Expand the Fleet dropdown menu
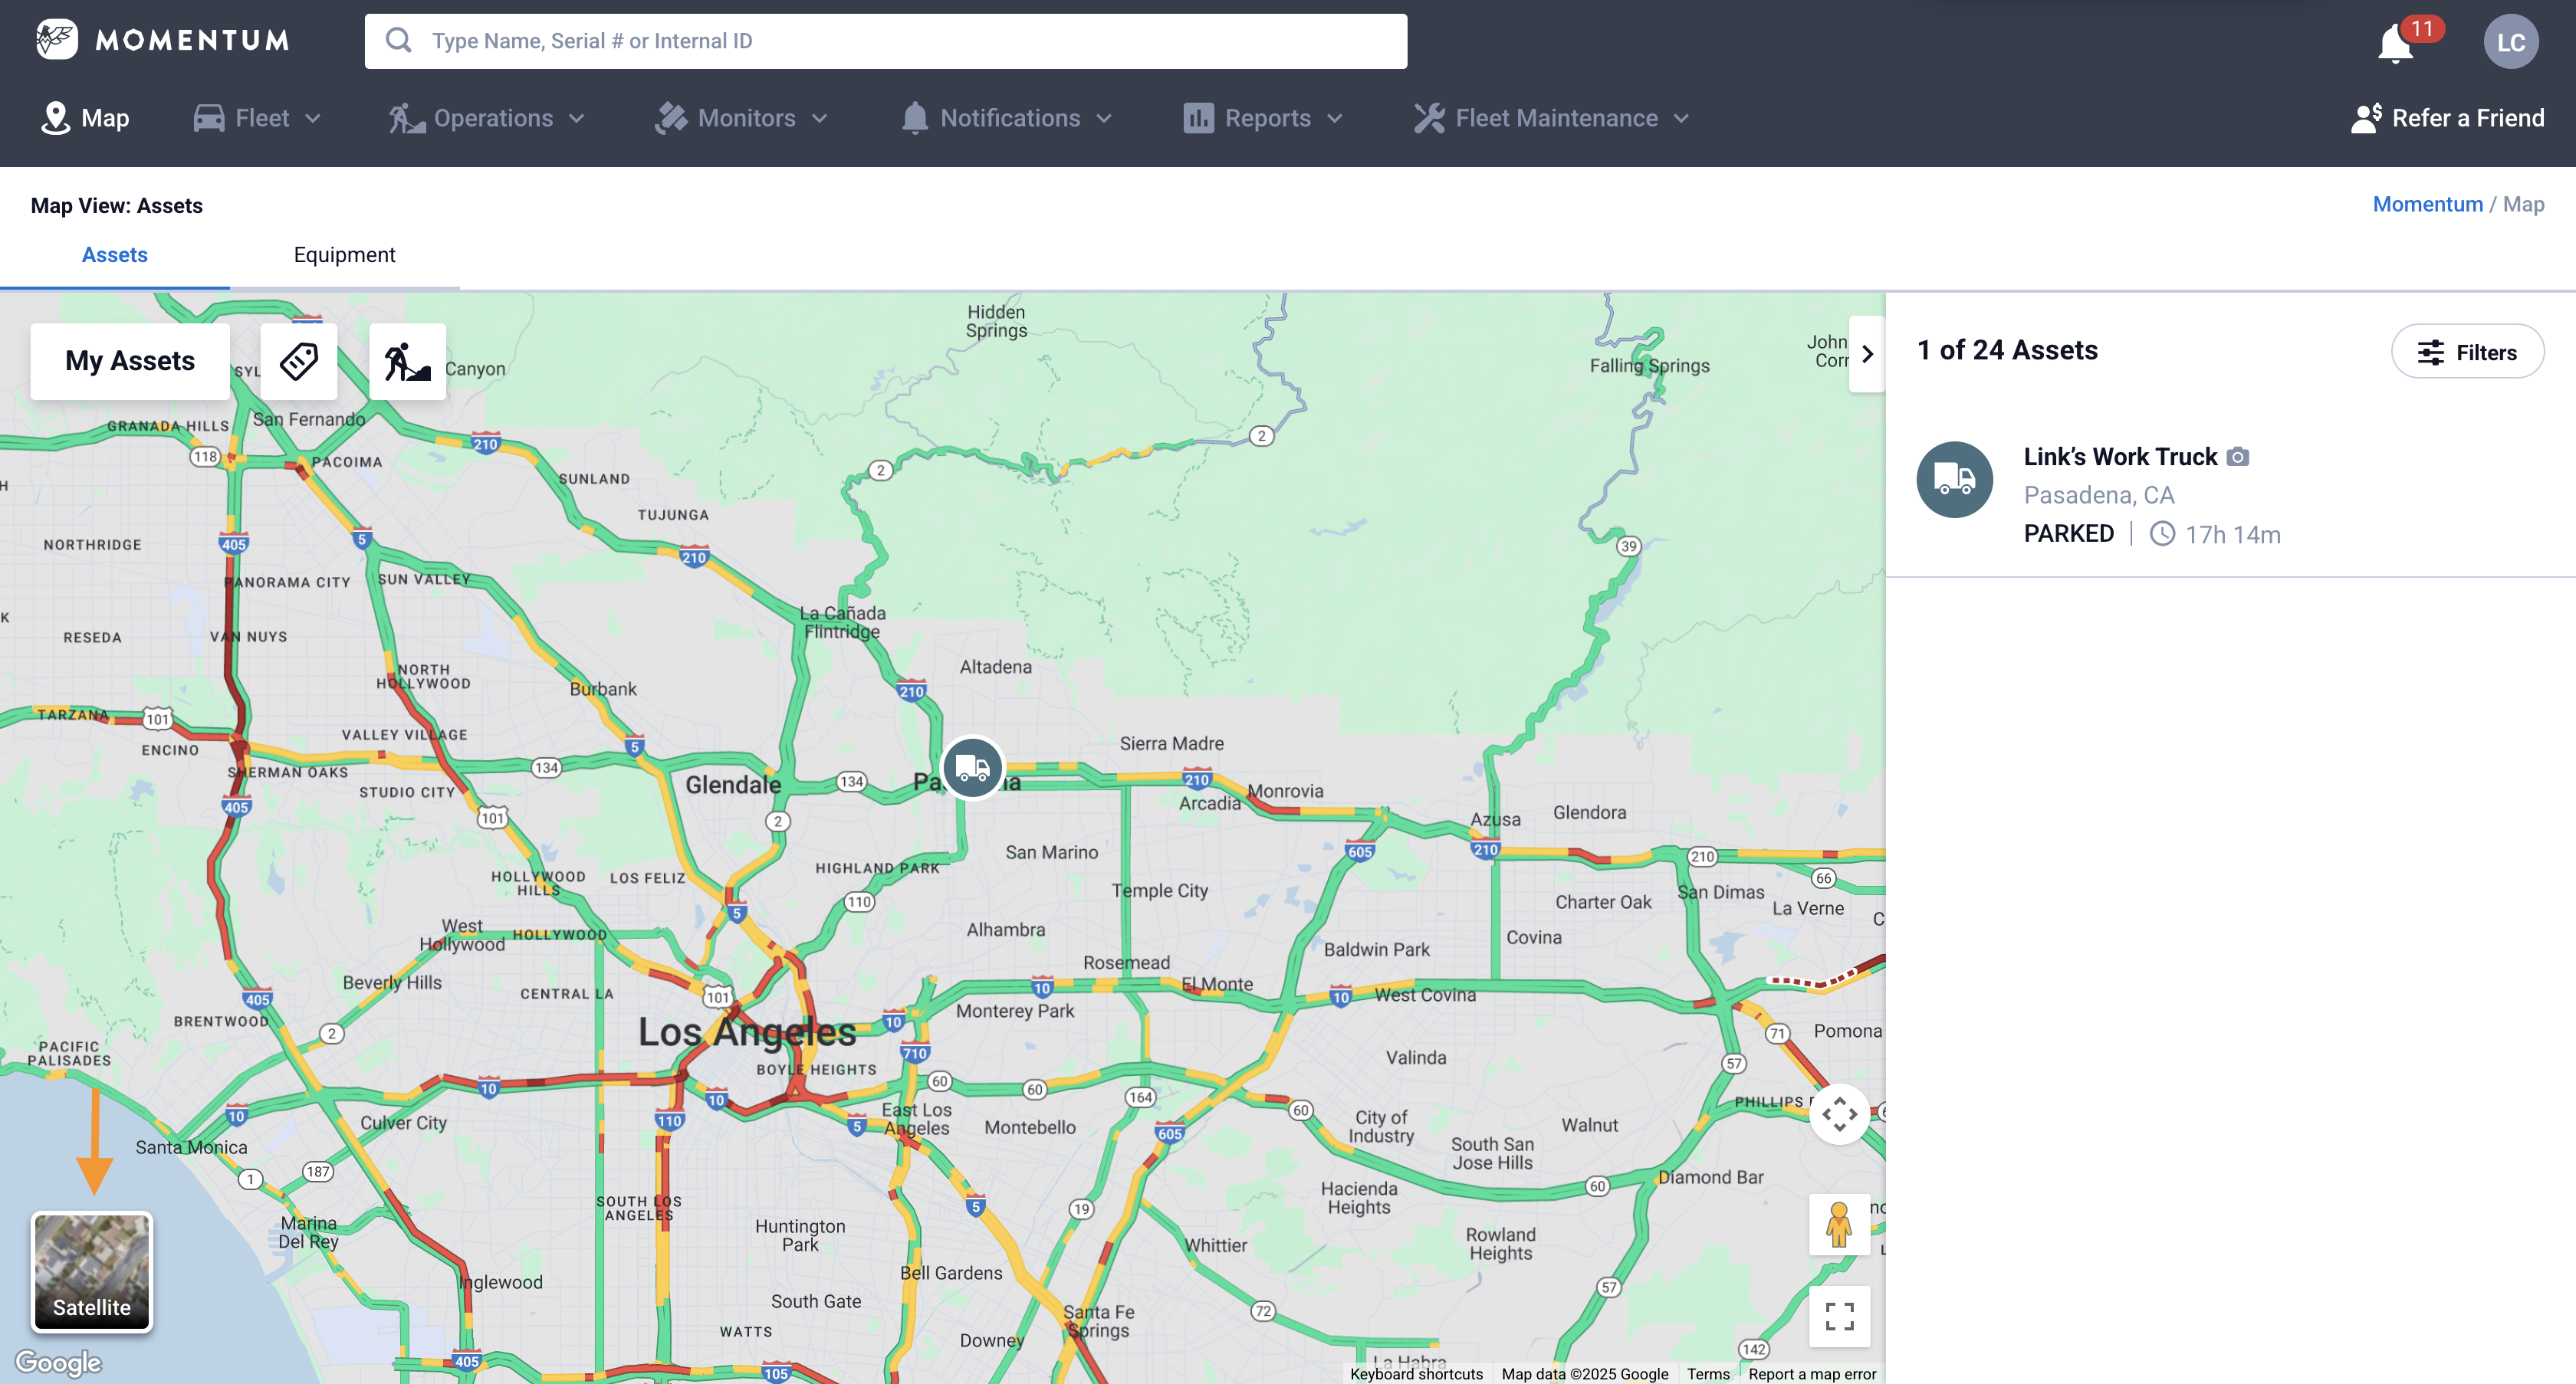The height and width of the screenshot is (1384, 2576). pos(257,117)
